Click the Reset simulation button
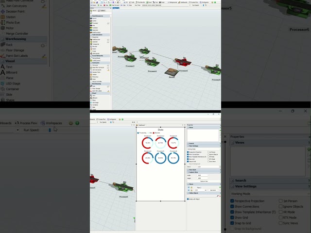 [93, 5]
